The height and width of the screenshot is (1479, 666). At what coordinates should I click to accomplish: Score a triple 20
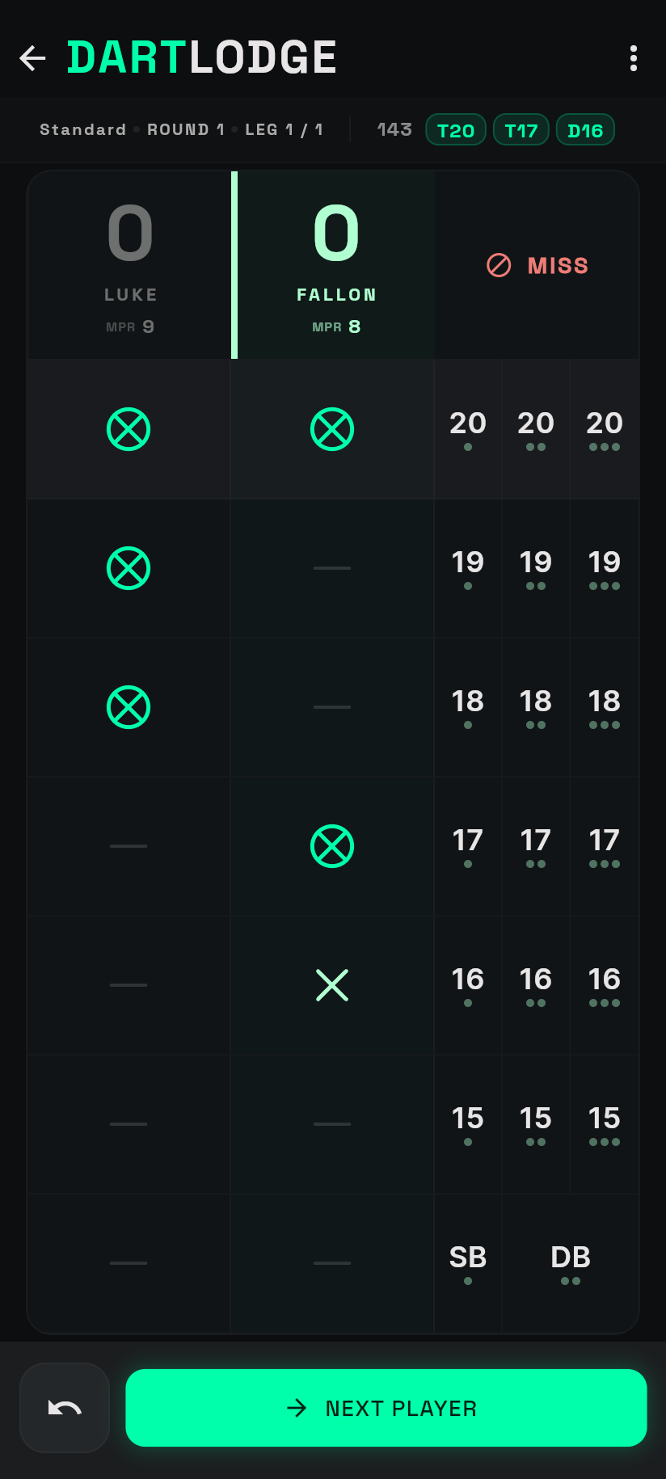tap(605, 429)
